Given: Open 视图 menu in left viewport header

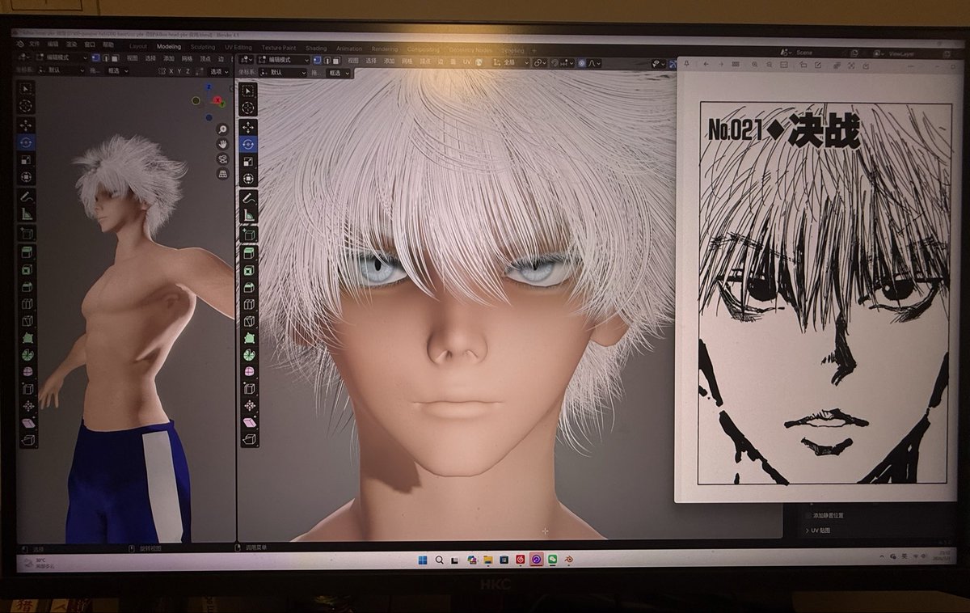Looking at the screenshot, I should point(133,58).
